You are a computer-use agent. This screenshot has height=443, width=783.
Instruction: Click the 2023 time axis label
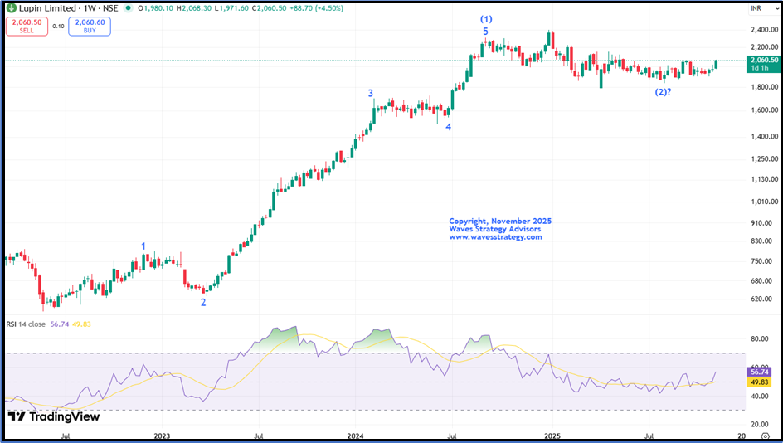162,436
